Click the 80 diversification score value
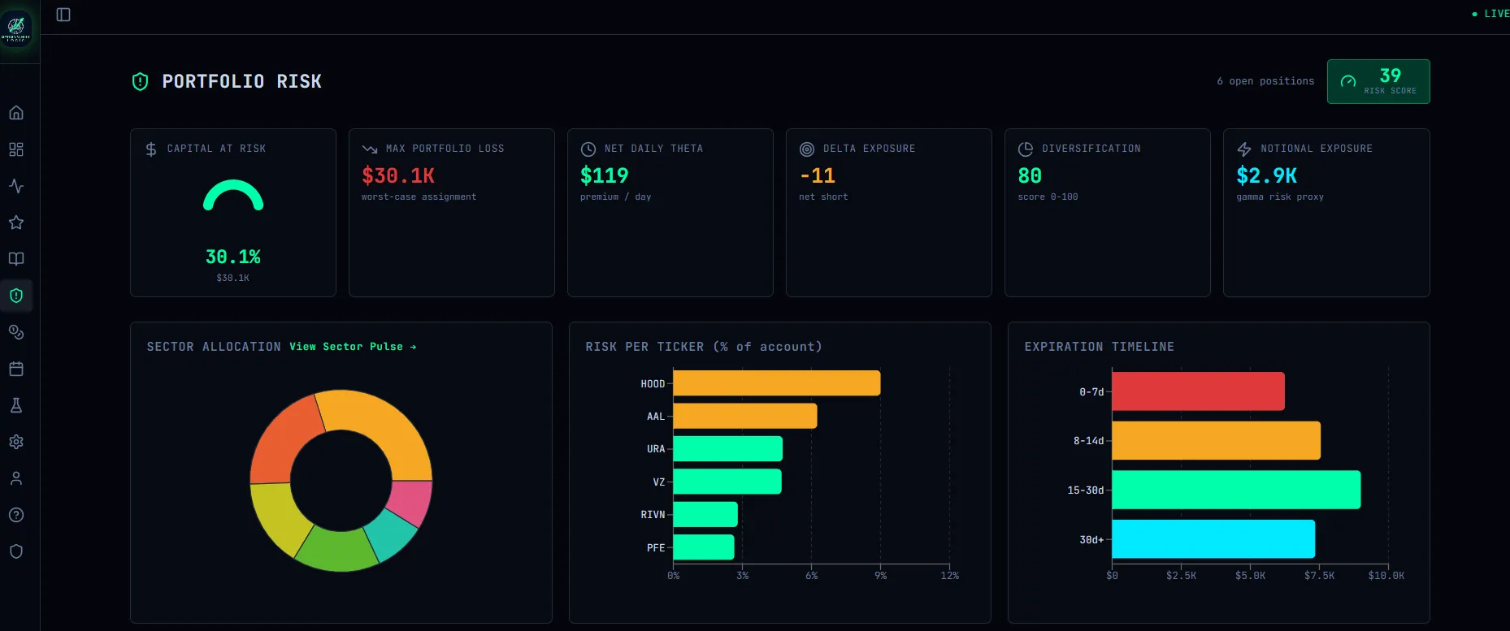 [x=1030, y=175]
